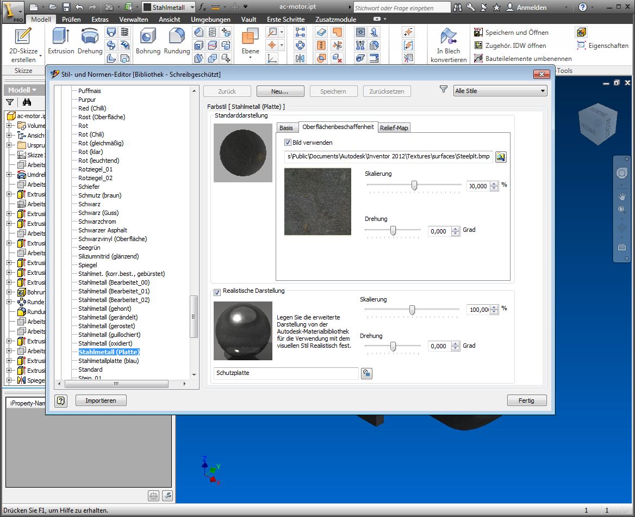
Task: Click the Neu... button
Action: (x=279, y=91)
